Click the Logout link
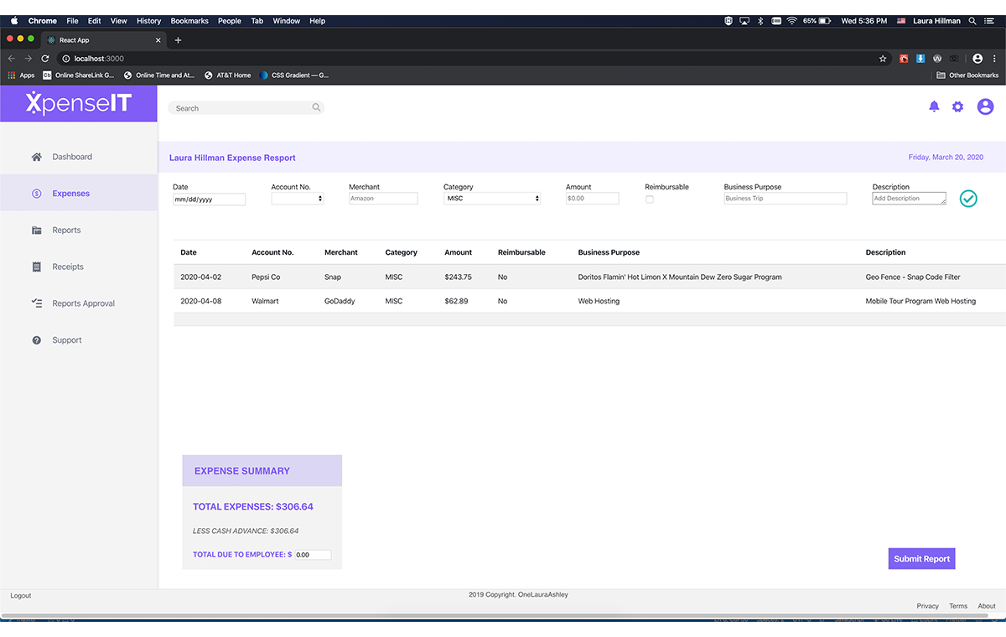 [x=21, y=596]
